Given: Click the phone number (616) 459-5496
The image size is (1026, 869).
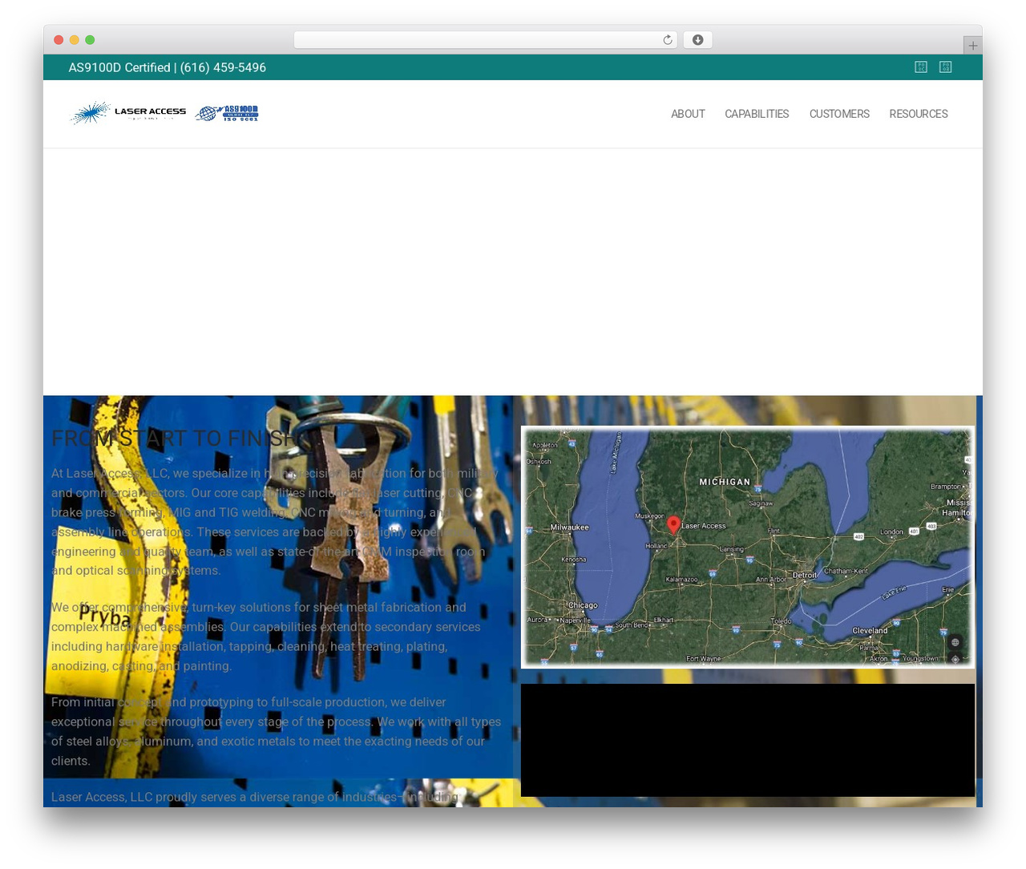Looking at the screenshot, I should point(223,67).
